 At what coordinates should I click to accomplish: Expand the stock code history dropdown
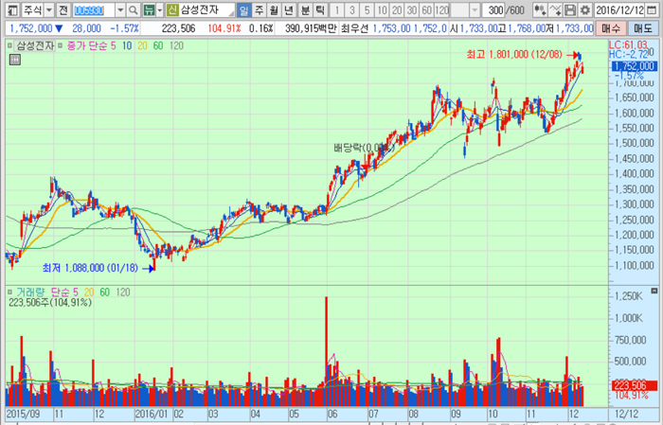(120, 9)
